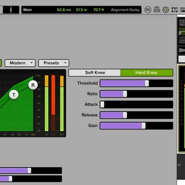
Task: Switch compressor to Soft Knee
Action: click(95, 73)
